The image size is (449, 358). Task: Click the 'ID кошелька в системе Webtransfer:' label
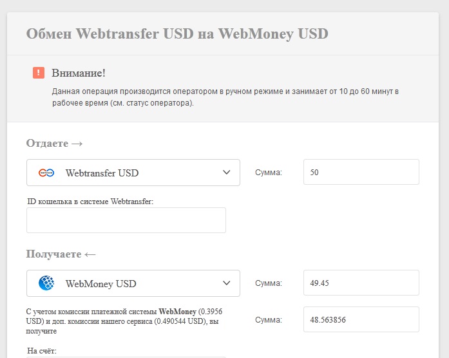90,202
